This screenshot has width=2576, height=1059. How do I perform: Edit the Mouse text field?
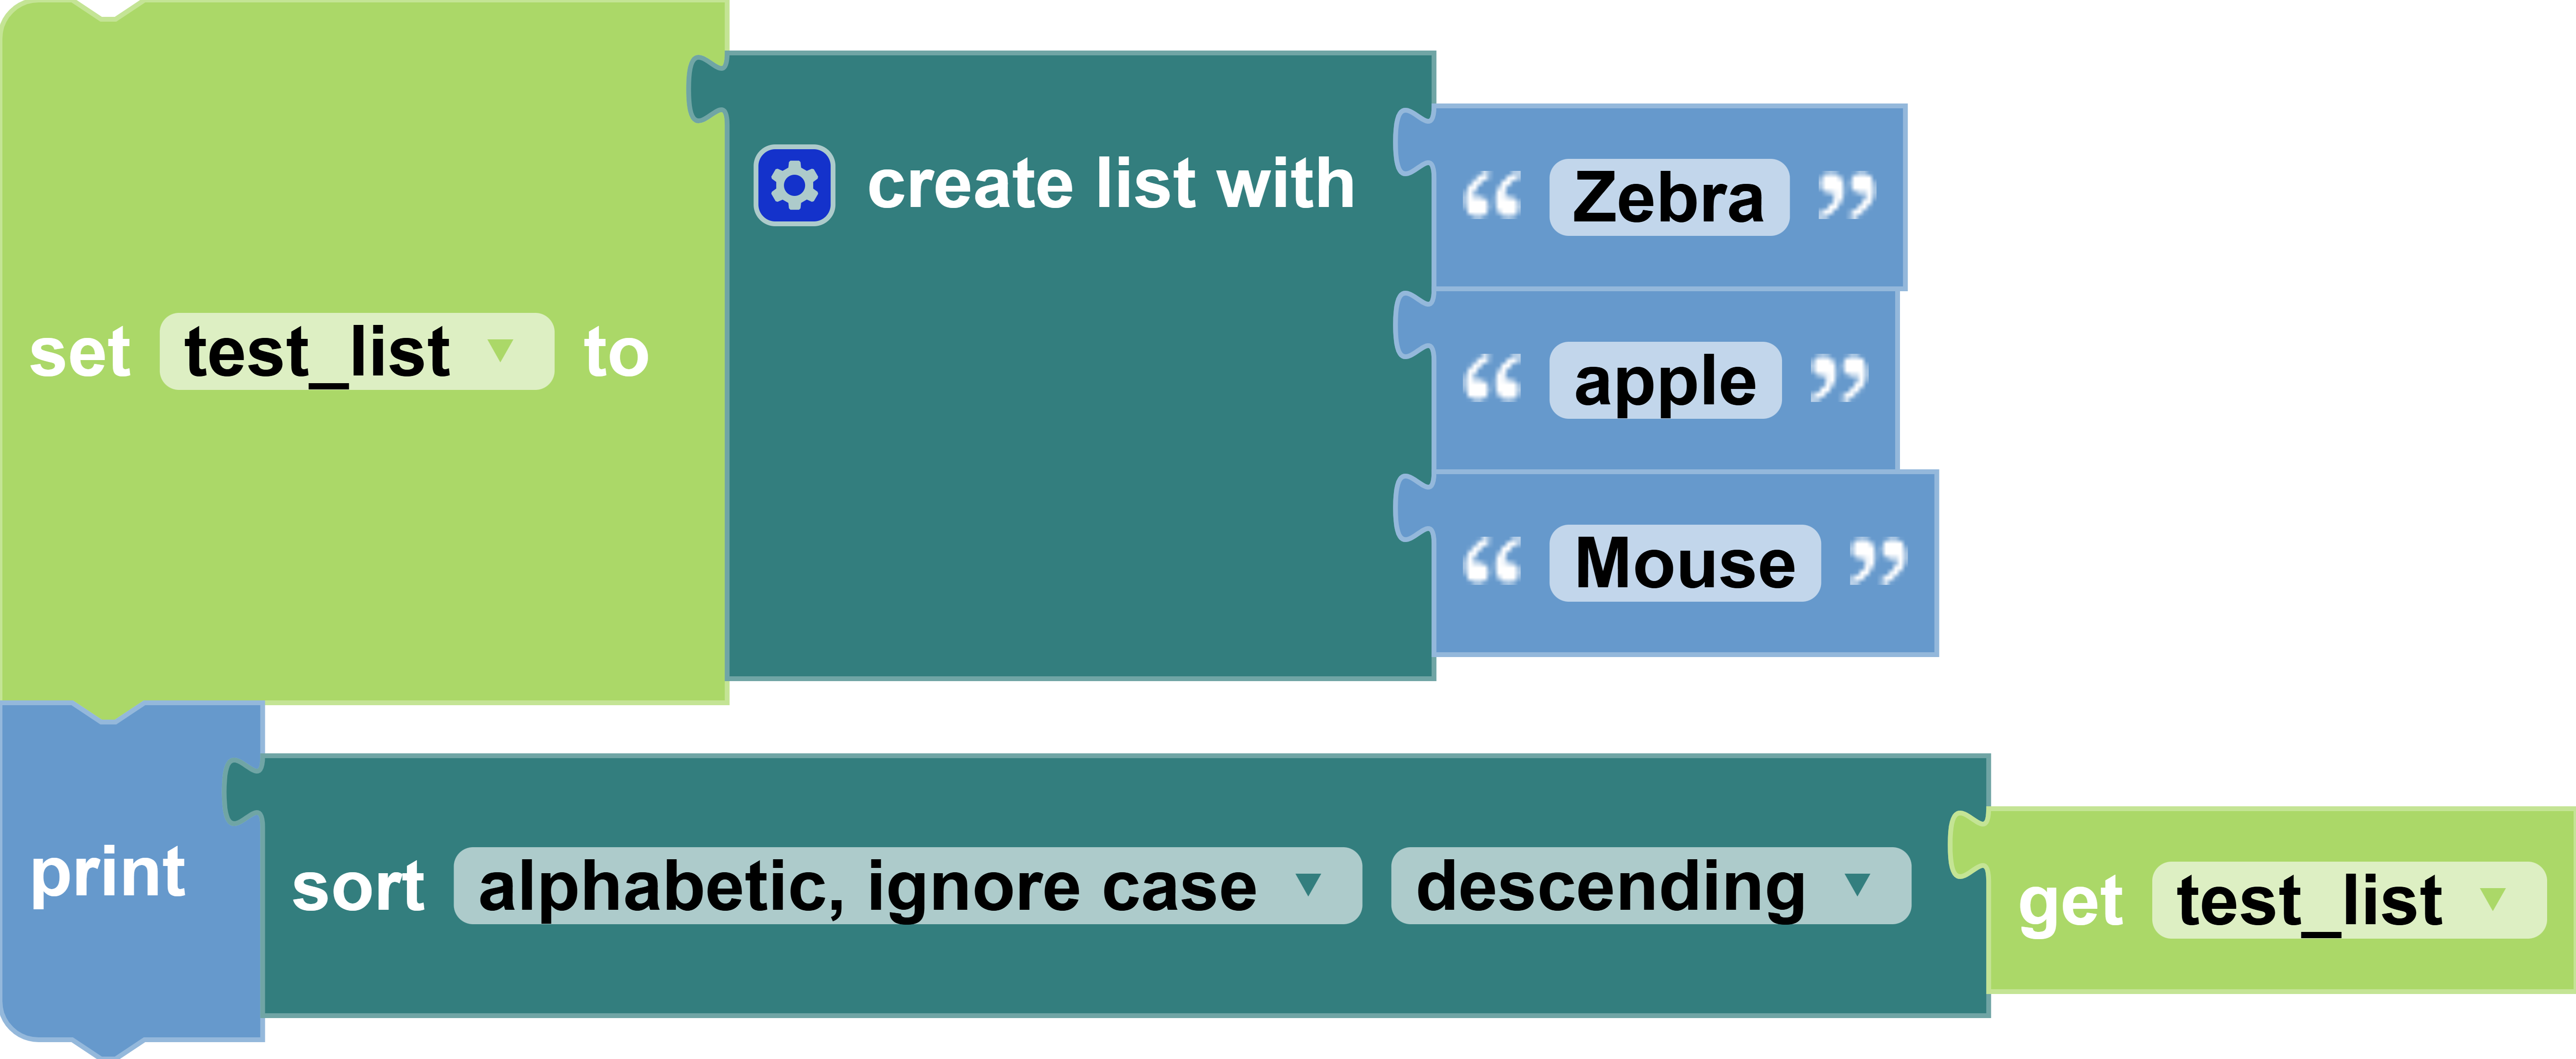pos(1684,563)
